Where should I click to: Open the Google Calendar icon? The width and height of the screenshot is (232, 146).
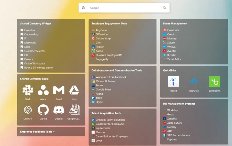[x=74, y=110]
